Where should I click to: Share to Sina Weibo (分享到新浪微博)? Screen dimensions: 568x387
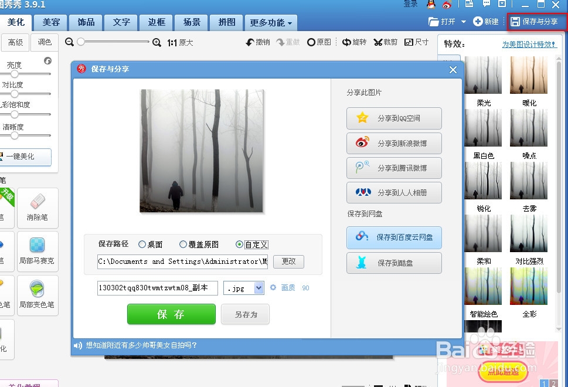coord(394,143)
